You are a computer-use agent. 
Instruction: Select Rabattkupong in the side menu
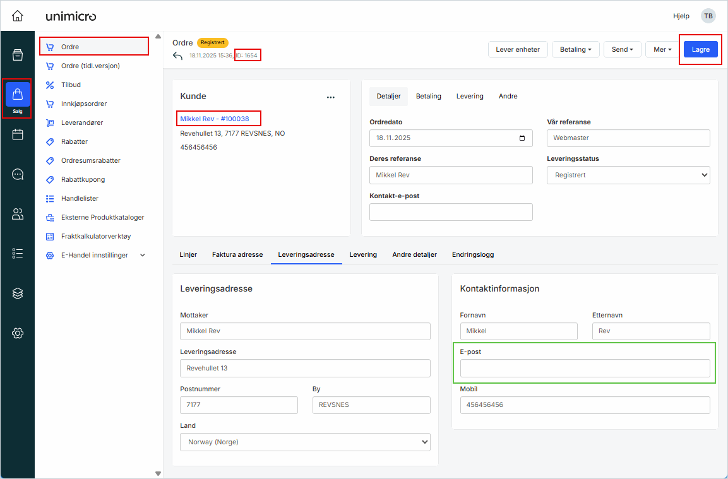pyautogui.click(x=83, y=179)
